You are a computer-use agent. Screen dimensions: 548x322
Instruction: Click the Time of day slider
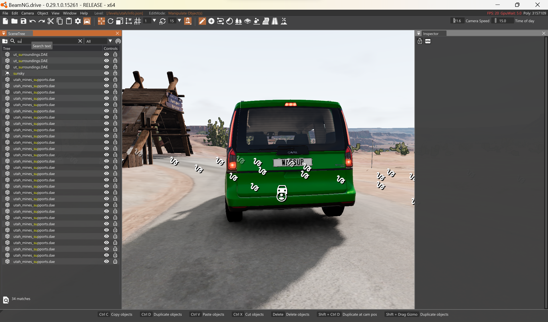(503, 21)
